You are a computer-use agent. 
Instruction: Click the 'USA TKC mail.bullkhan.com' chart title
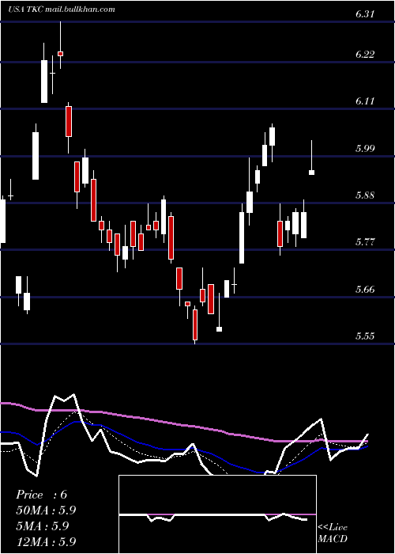[62, 9]
